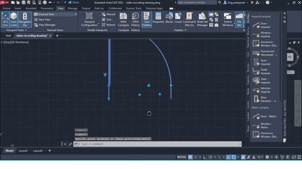Image resolution: width=302 pixels, height=169 pixels.
Task: Click the Share button
Action: tap(74, 2)
